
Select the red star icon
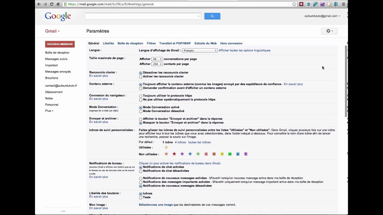174,154
